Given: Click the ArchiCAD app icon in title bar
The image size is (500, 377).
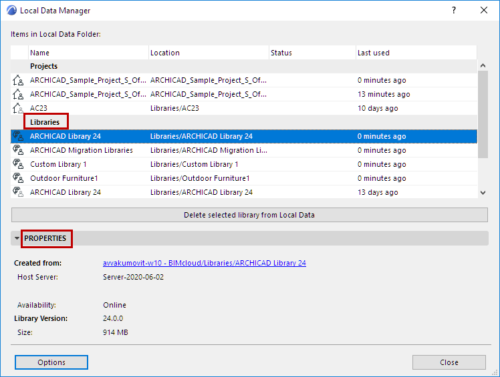Looking at the screenshot, I should tap(11, 11).
